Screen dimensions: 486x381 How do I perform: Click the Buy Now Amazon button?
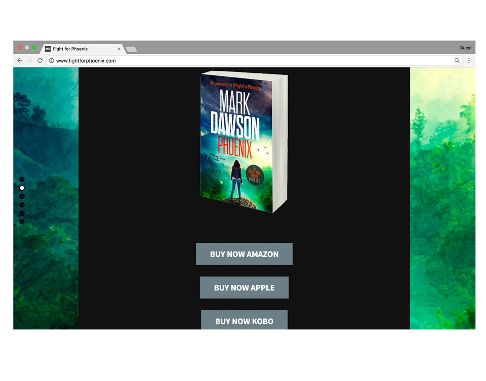point(244,254)
